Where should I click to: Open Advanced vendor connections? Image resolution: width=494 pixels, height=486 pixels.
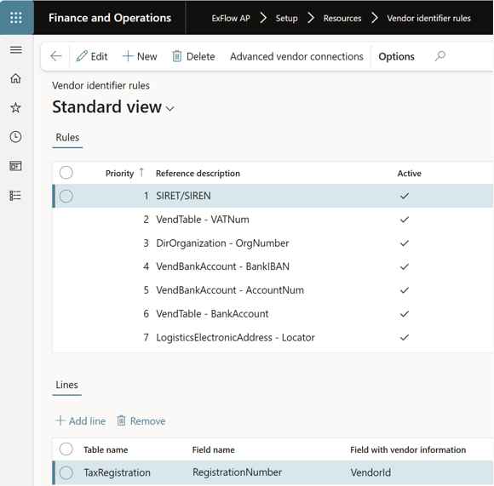(296, 56)
